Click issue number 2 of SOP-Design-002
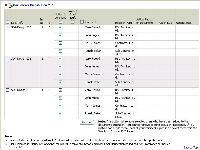 [x=42, y=27]
